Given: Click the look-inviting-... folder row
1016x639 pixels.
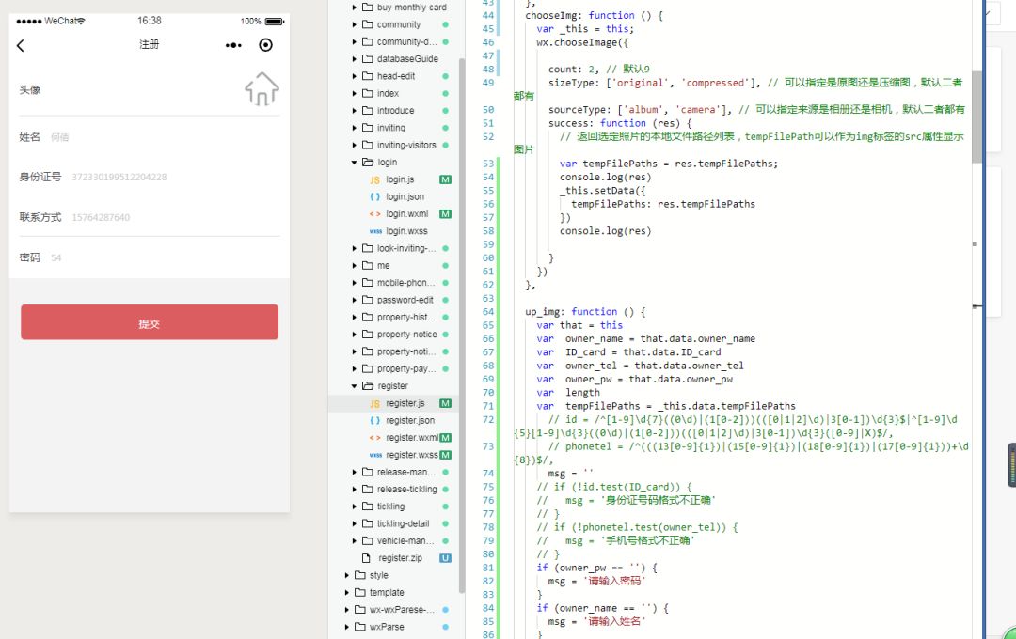Looking at the screenshot, I should click(x=393, y=249).
